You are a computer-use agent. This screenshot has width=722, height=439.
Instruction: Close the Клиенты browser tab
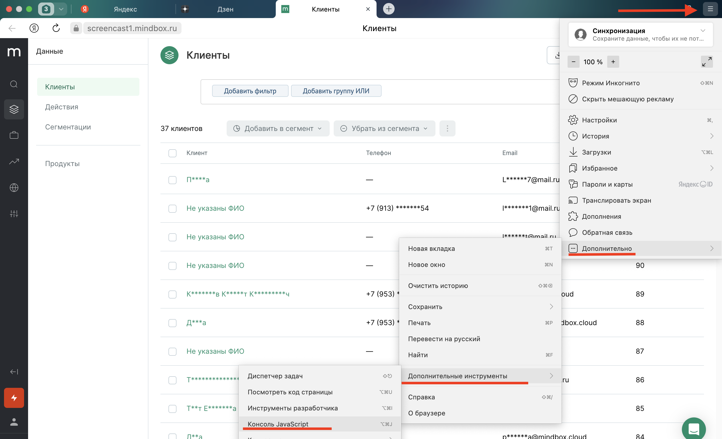coord(368,9)
